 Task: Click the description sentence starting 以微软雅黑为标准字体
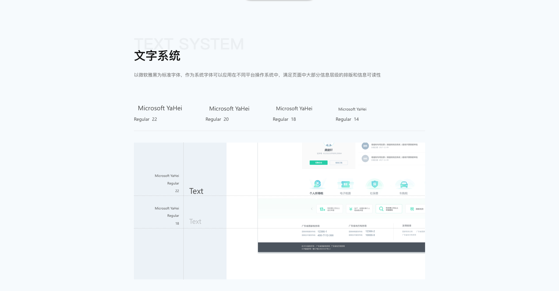[257, 75]
